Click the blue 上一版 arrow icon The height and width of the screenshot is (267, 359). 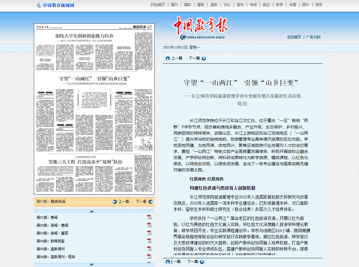click(115, 202)
